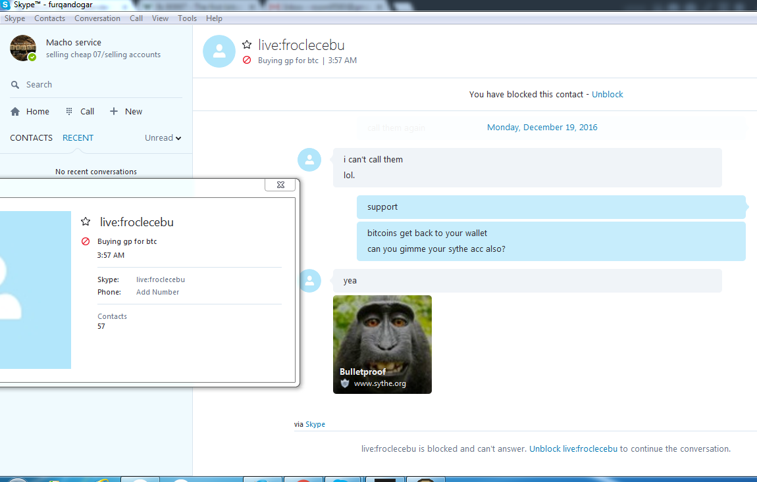
Task: Open the Help menu
Action: [x=214, y=18]
